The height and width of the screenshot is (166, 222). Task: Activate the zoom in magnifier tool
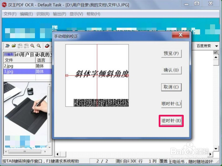32,46
